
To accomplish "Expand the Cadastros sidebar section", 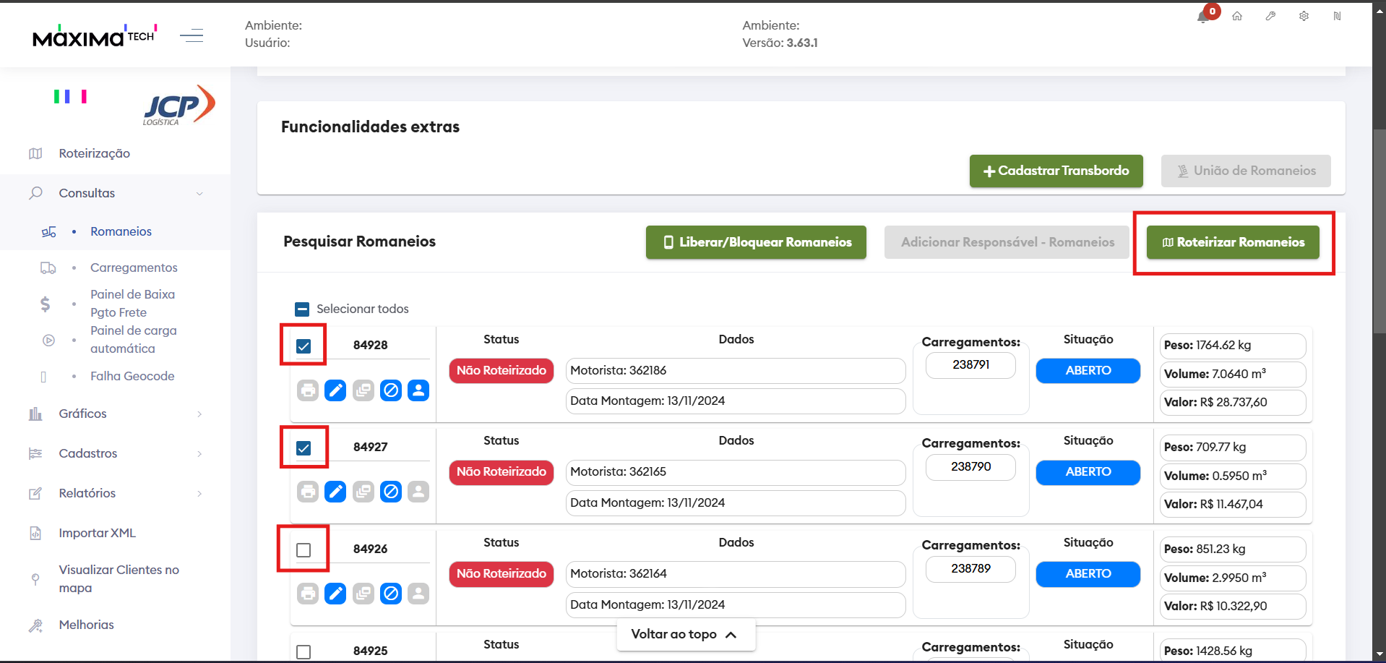I will [116, 453].
